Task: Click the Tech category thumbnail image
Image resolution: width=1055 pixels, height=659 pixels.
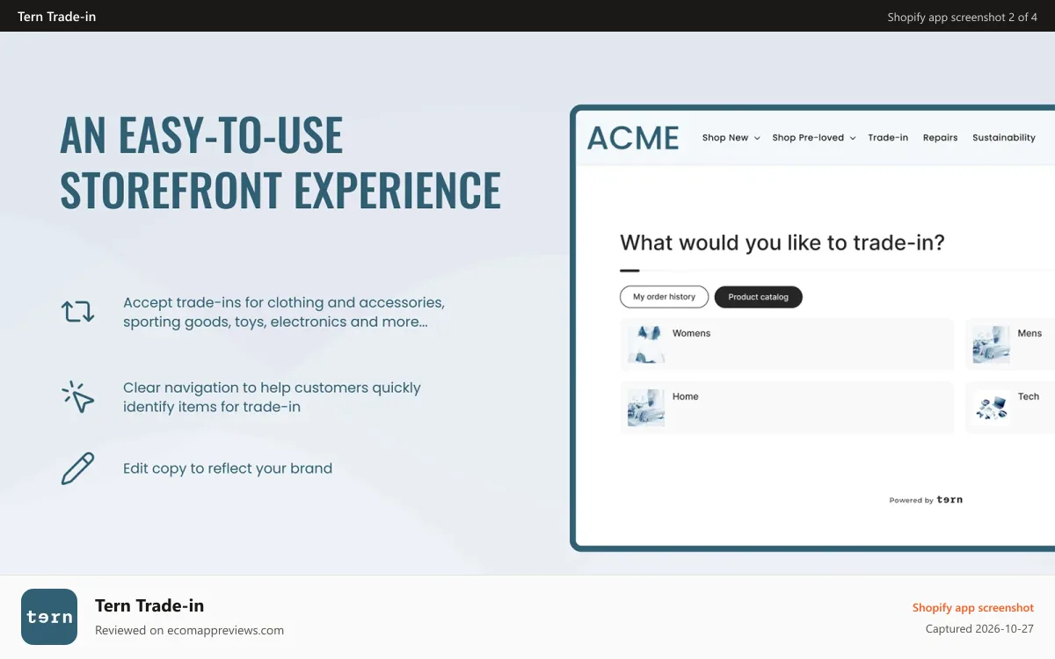Action: click(991, 408)
